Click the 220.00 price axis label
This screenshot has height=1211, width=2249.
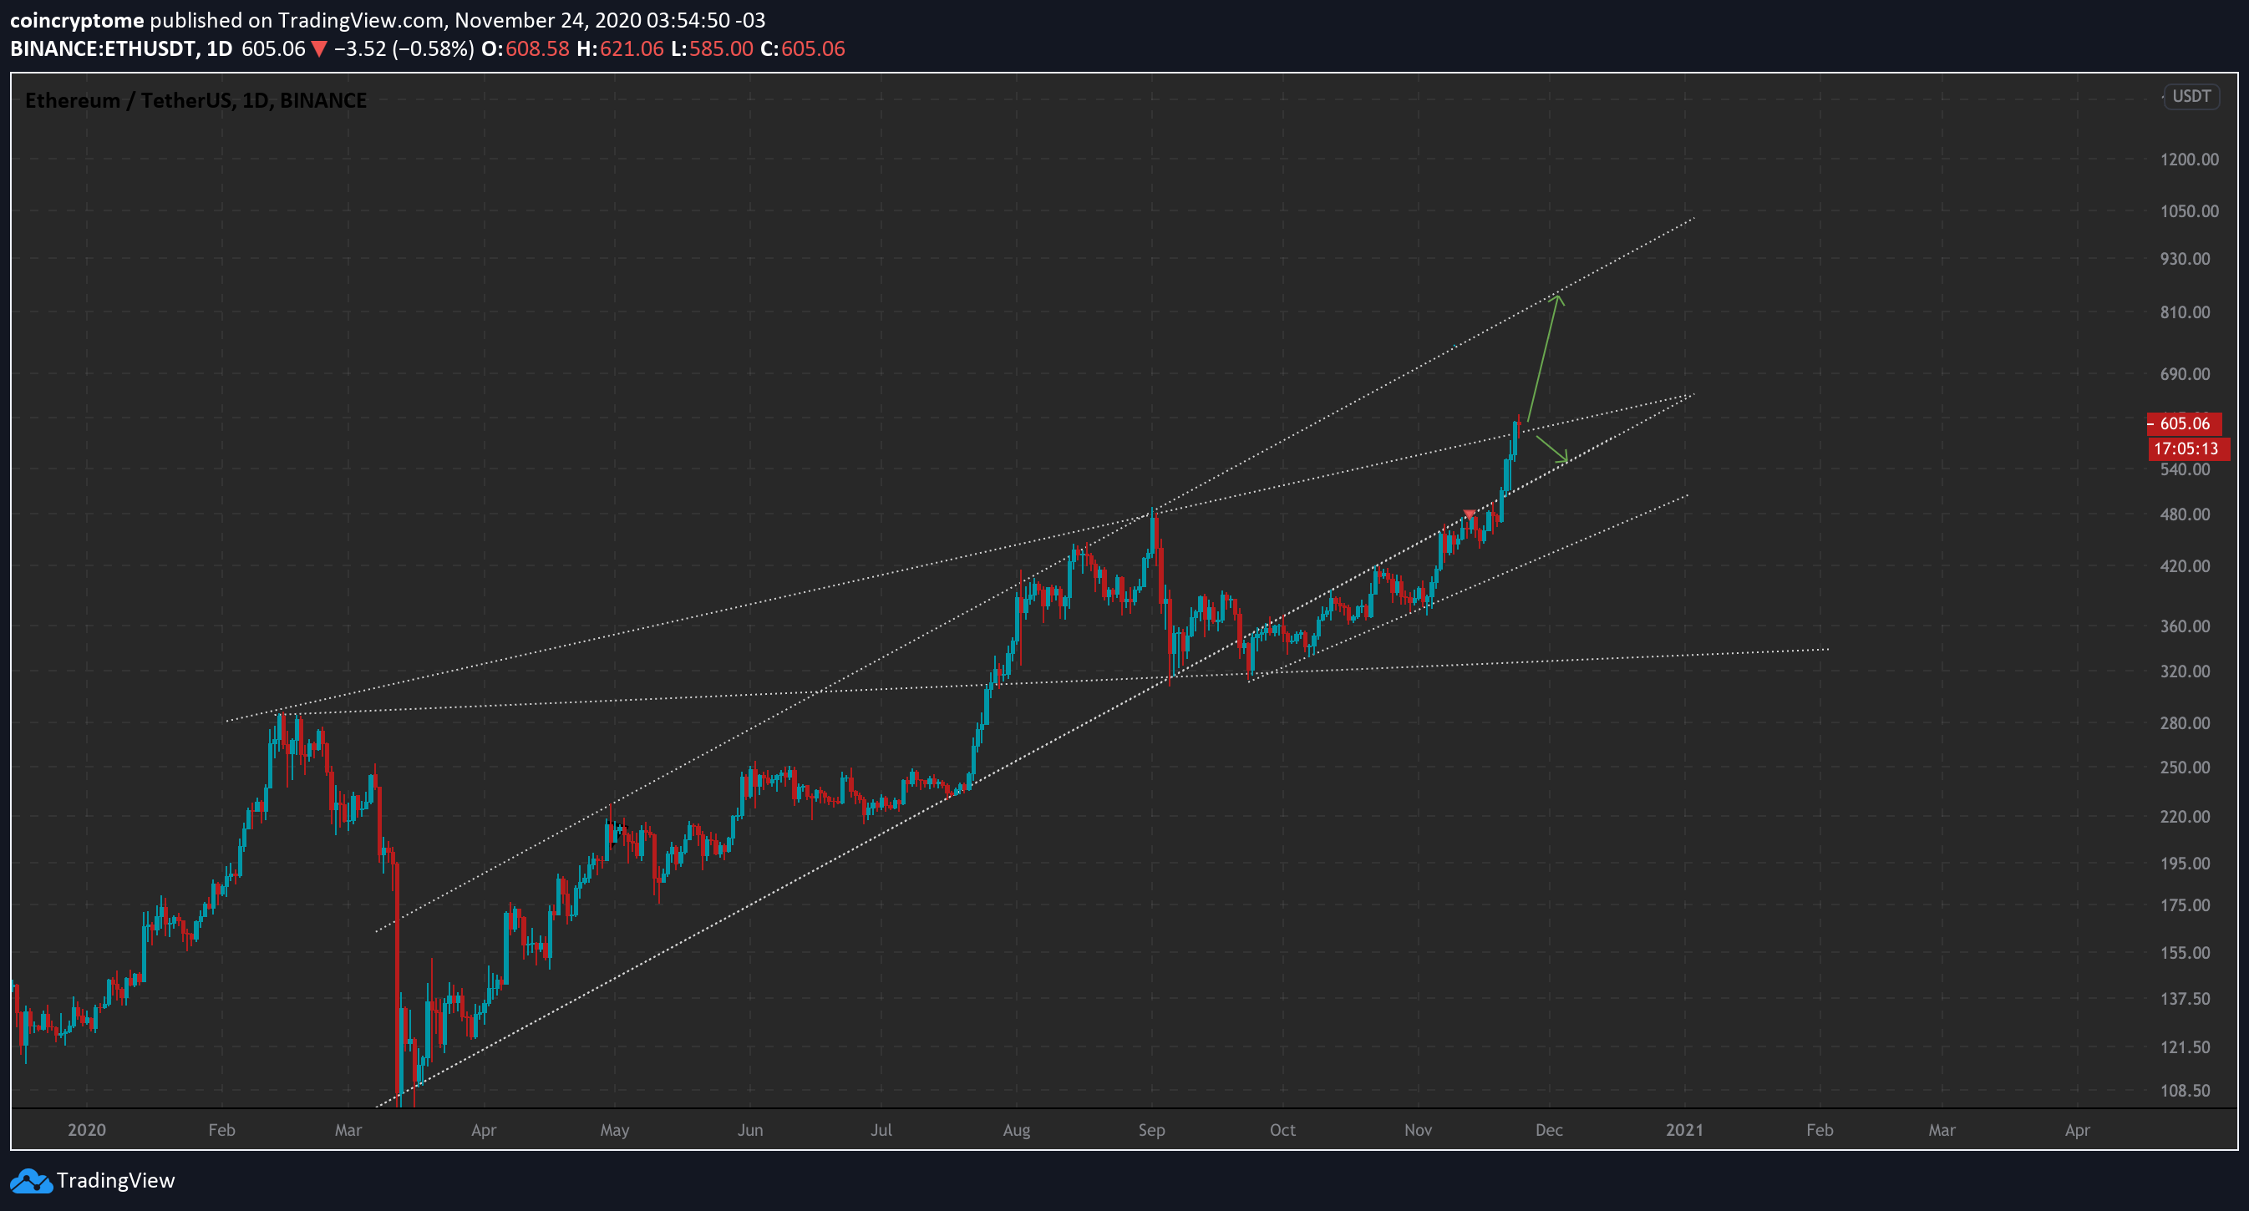[x=2186, y=817]
